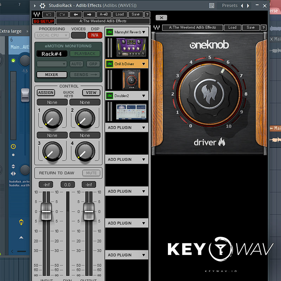Click Load in the OneKnob Driver toolbar
The width and height of the screenshot is (281, 281).
(x=233, y=28)
